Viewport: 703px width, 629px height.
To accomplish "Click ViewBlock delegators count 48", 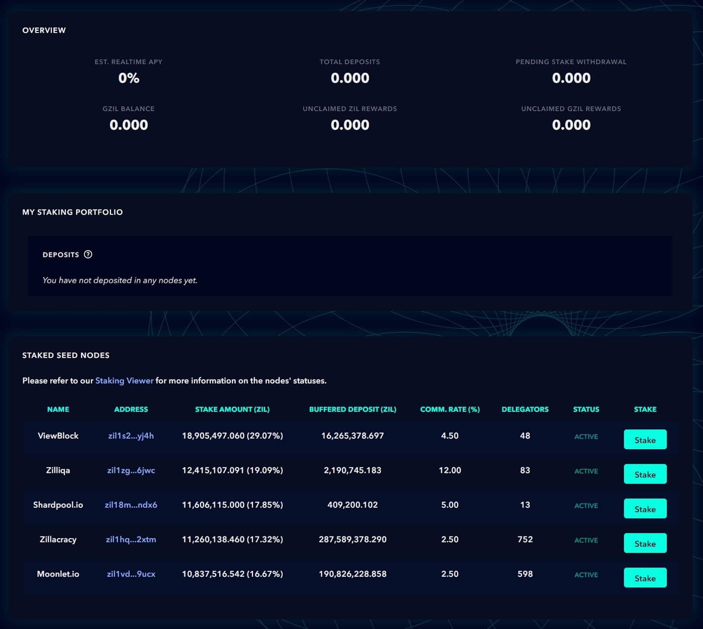I will tap(525, 436).
